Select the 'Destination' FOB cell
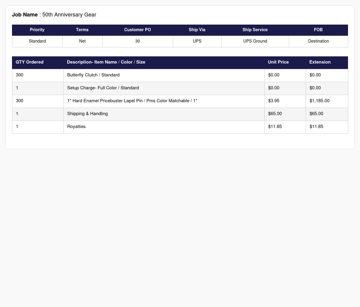 (x=318, y=41)
